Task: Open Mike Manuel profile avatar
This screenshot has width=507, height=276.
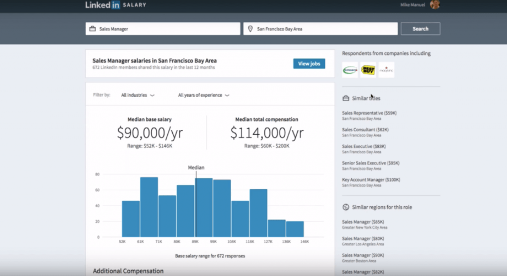Action: tap(435, 4)
